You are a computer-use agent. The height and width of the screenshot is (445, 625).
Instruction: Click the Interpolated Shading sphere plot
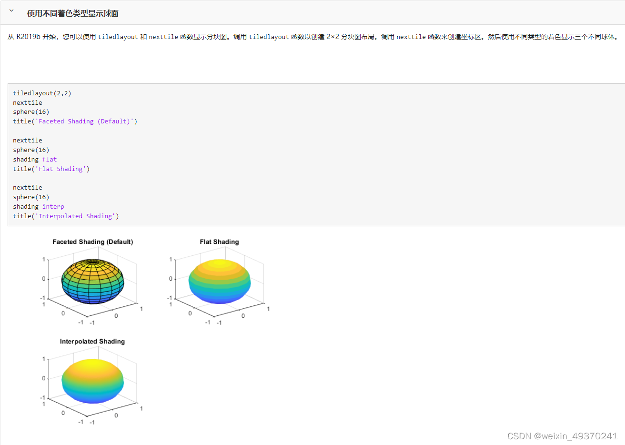click(x=92, y=380)
